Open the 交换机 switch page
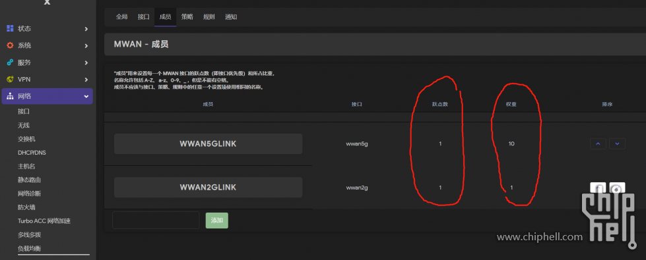Screen dimensions: 646x260 click(x=26, y=139)
